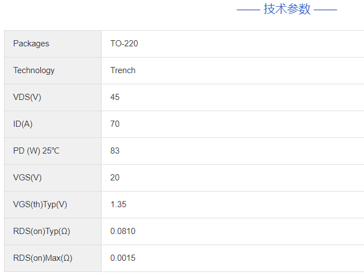Click the VGS(th)Typ(V) label
The height and width of the screenshot is (277, 364).
tap(40, 204)
